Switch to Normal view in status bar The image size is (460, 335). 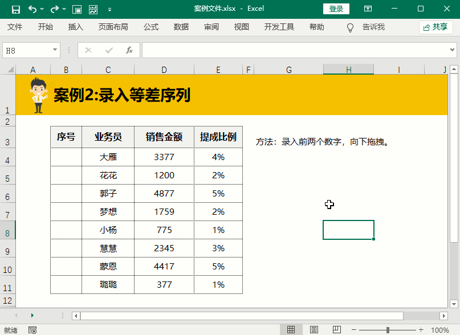(291, 330)
